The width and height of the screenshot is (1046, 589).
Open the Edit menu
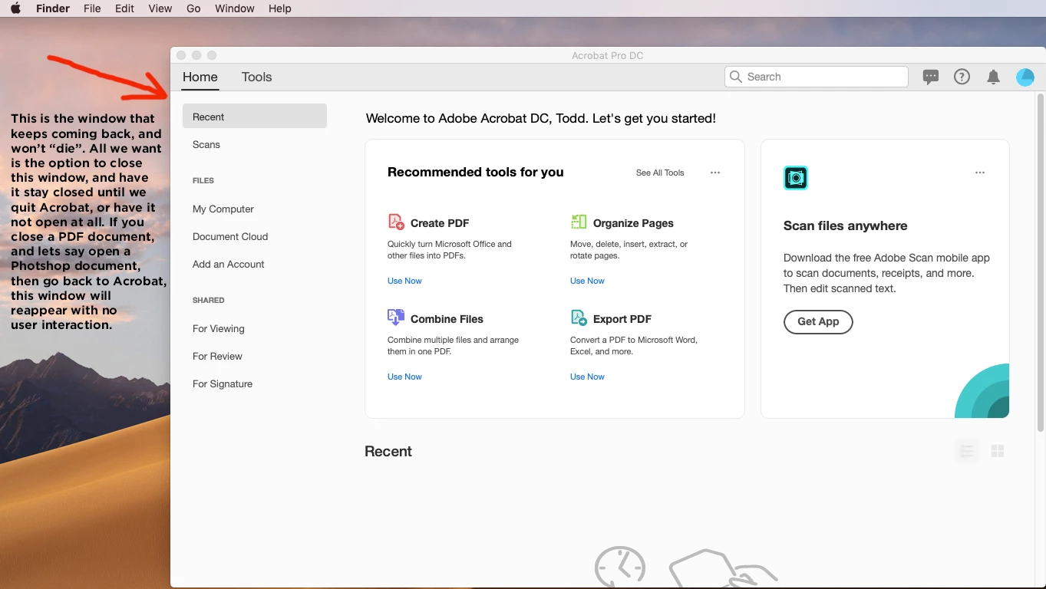124,8
